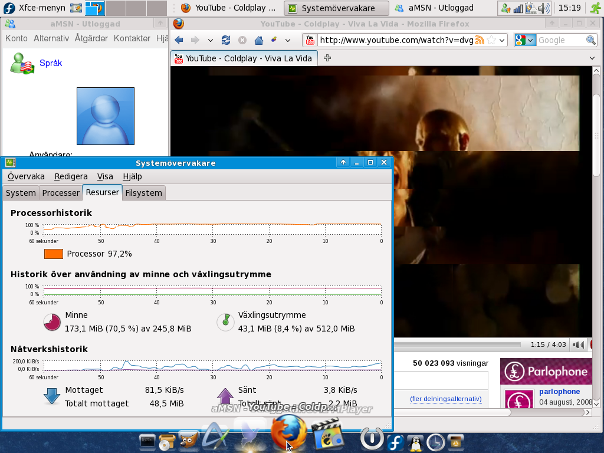Click the language flags icon in aMSN

(x=22, y=64)
